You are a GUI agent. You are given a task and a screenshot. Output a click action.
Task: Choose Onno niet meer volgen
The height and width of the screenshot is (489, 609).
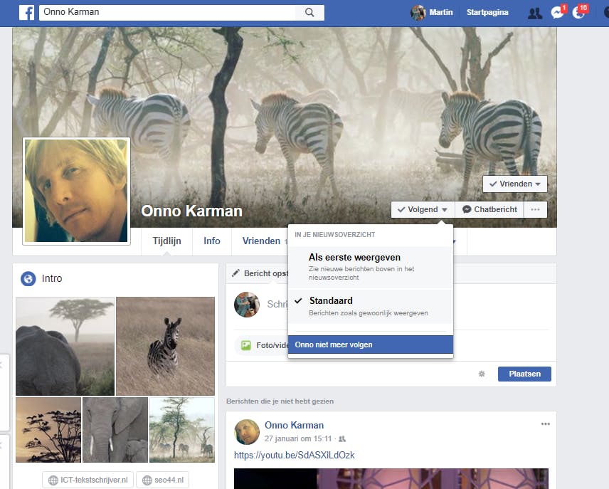(x=371, y=345)
